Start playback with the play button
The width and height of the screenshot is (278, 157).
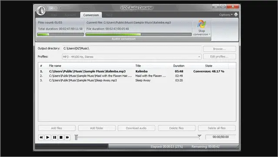point(48,137)
